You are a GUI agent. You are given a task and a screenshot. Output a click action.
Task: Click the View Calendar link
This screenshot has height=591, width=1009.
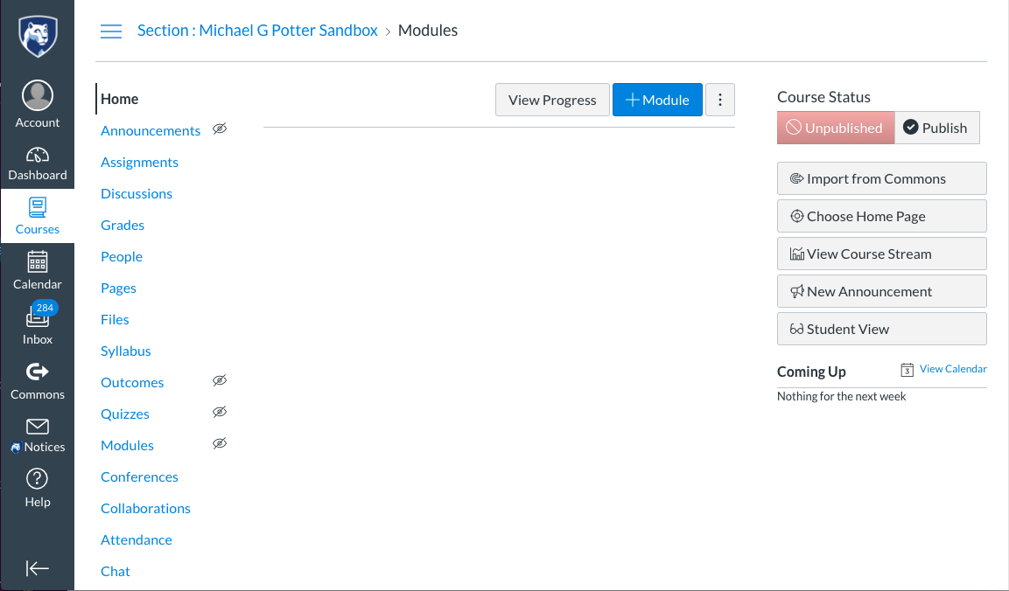point(952,368)
